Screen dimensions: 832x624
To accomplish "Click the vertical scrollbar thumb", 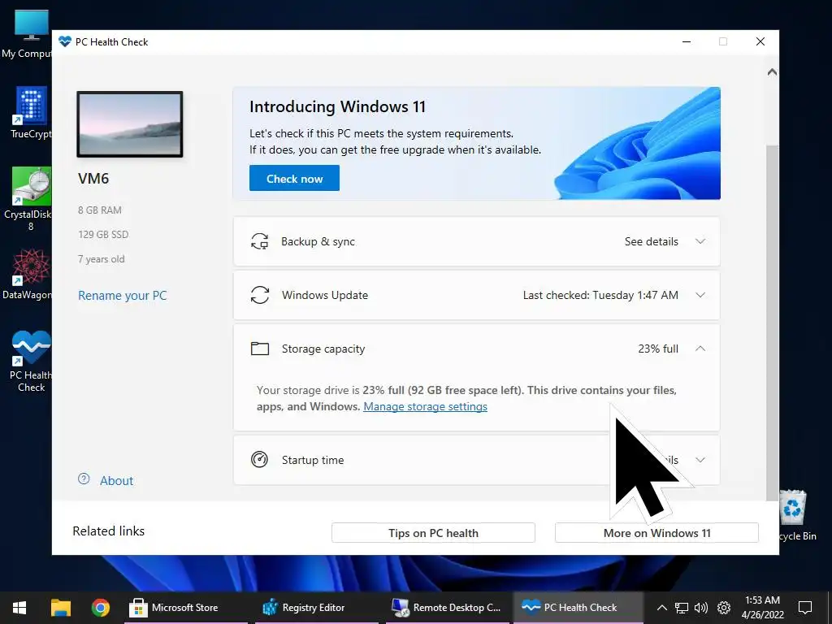I will coord(772,322).
